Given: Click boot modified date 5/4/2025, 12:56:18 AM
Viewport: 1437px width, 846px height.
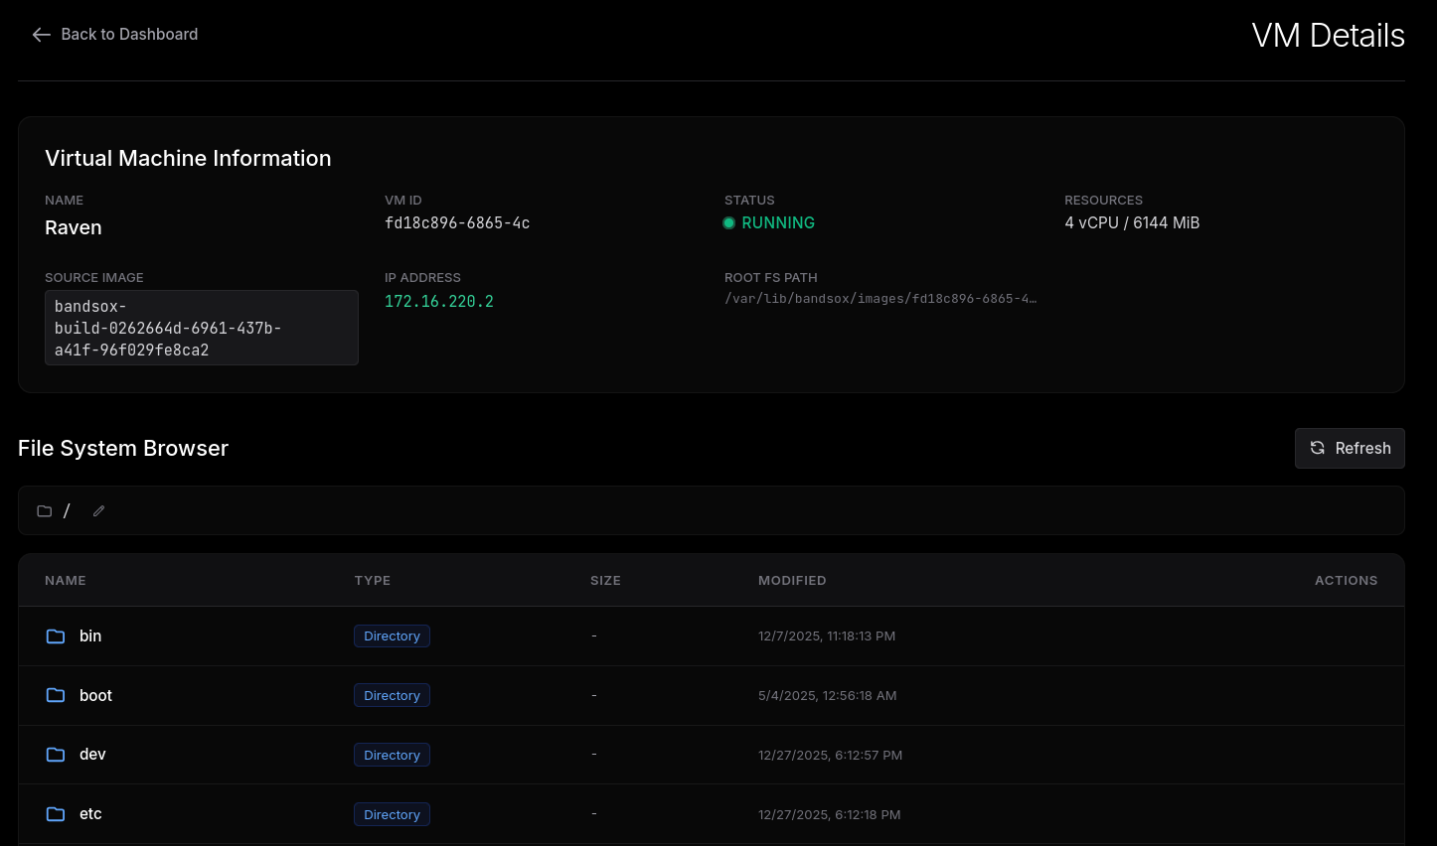Looking at the screenshot, I should [827, 696].
